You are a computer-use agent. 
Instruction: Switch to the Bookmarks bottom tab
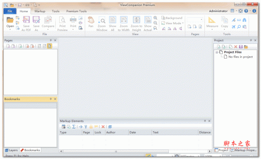(x=30, y=150)
